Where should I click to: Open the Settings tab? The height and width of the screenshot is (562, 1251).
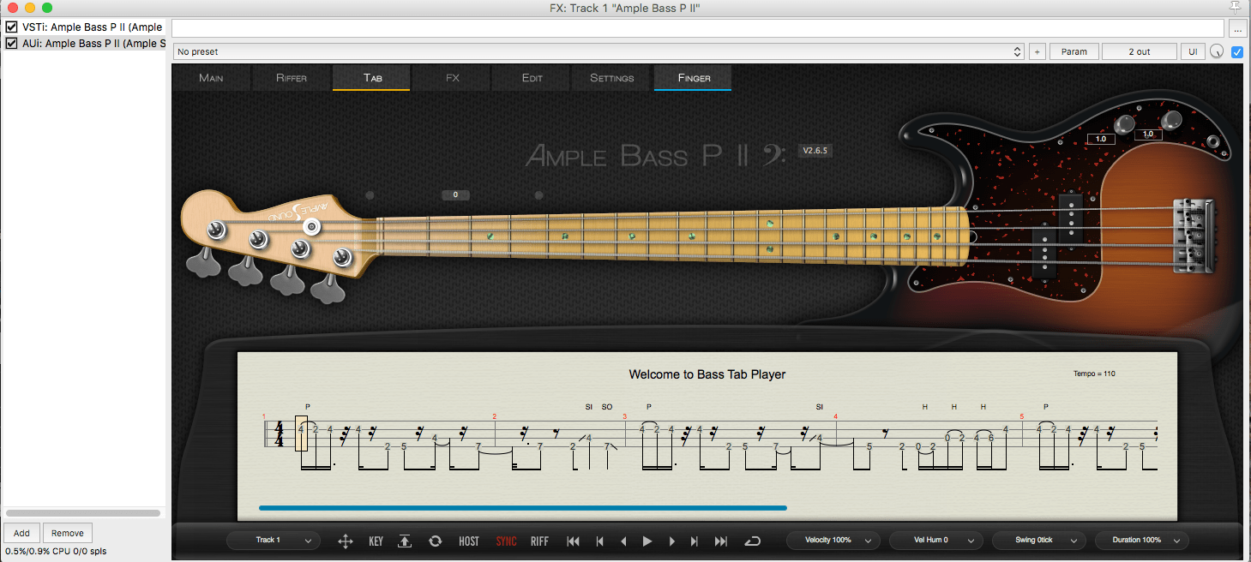612,78
